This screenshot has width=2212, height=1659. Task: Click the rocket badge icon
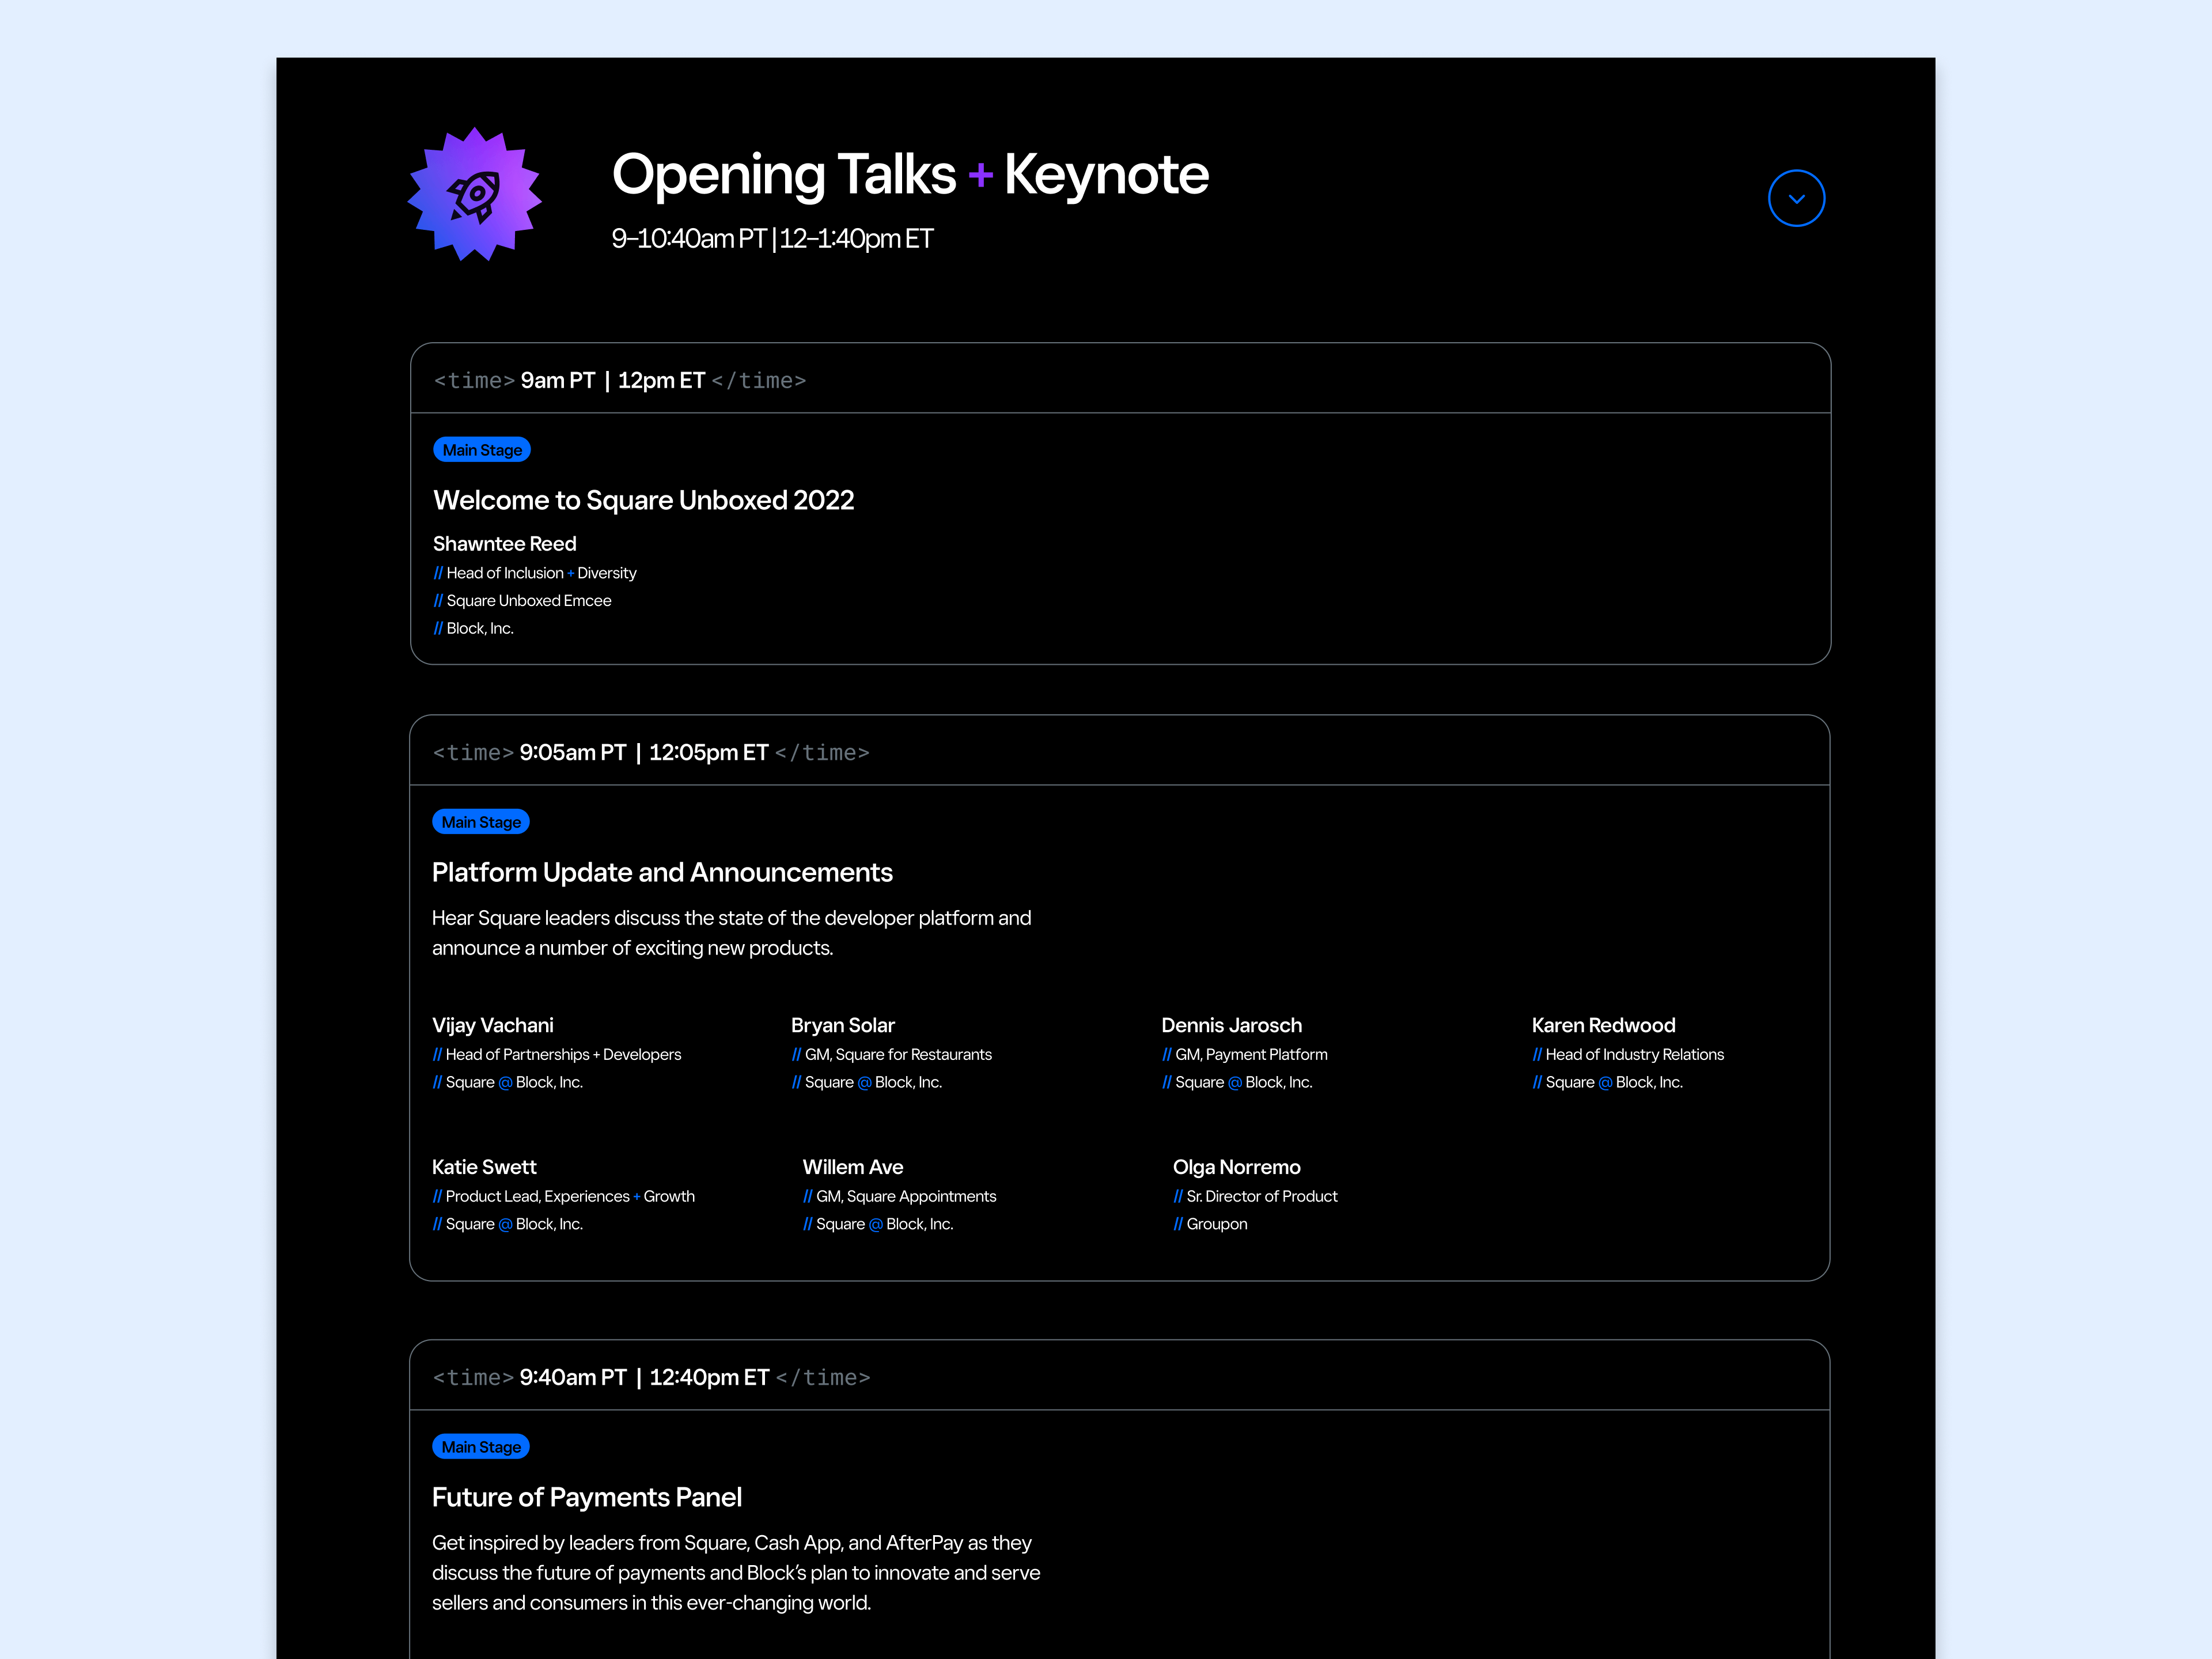click(x=475, y=194)
